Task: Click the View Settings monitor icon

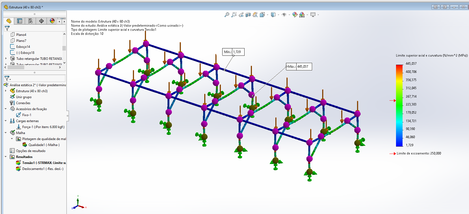Action: point(313,15)
